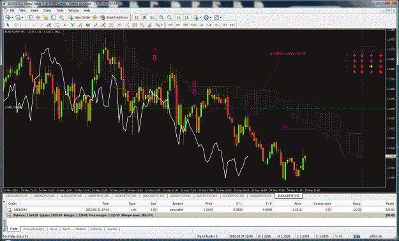Open the MetaEditor icon
The height and width of the screenshot is (241, 399).
pos(94,18)
